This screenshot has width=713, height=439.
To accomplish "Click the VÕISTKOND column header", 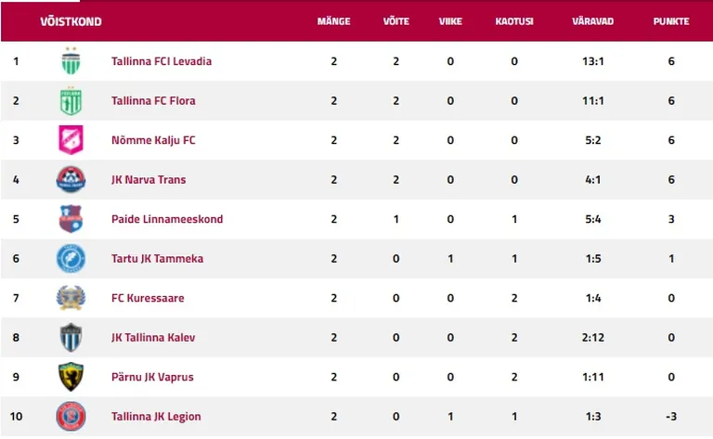I will point(71,21).
